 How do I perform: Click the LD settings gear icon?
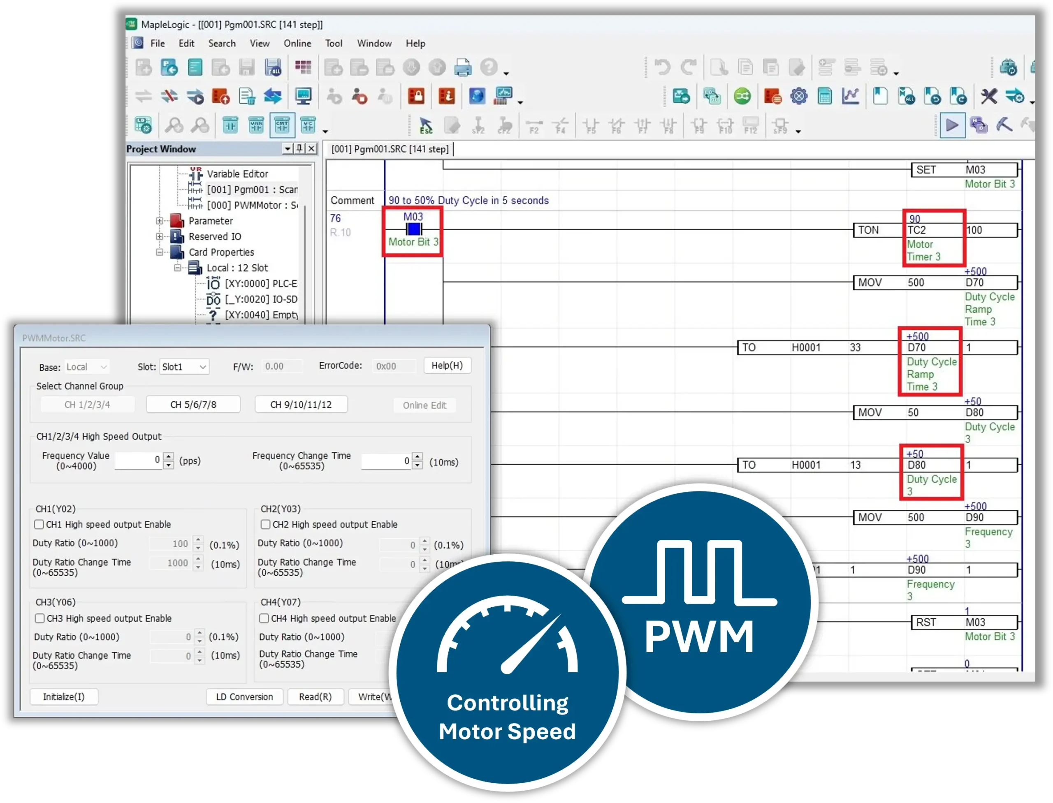point(143,125)
